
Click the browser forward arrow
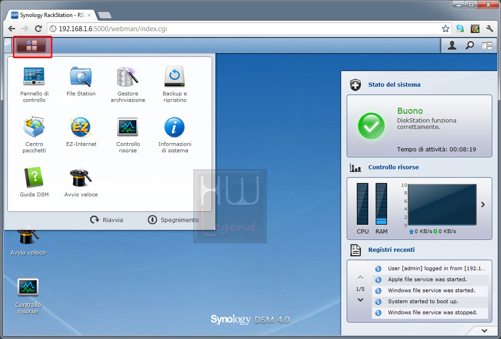pyautogui.click(x=25, y=29)
